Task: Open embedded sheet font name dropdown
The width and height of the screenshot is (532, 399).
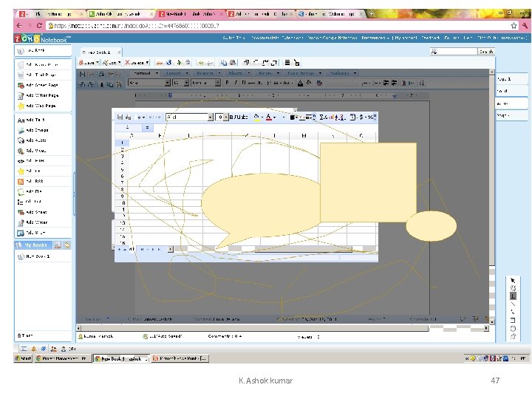Action: point(211,117)
